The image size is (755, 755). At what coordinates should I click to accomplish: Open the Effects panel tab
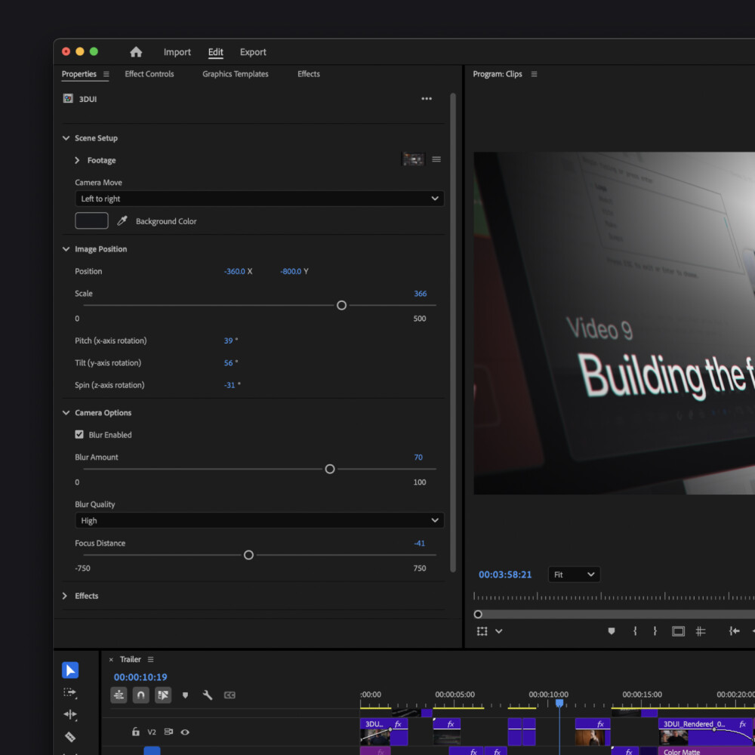coord(308,74)
